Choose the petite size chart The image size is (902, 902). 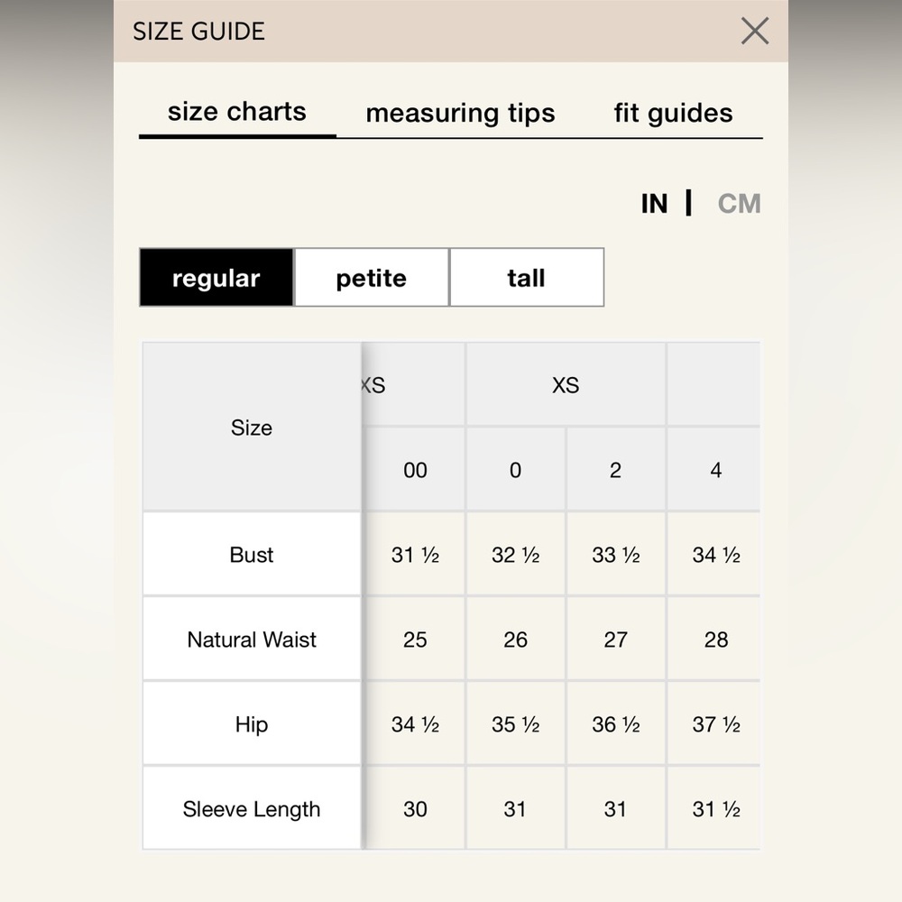pos(372,278)
